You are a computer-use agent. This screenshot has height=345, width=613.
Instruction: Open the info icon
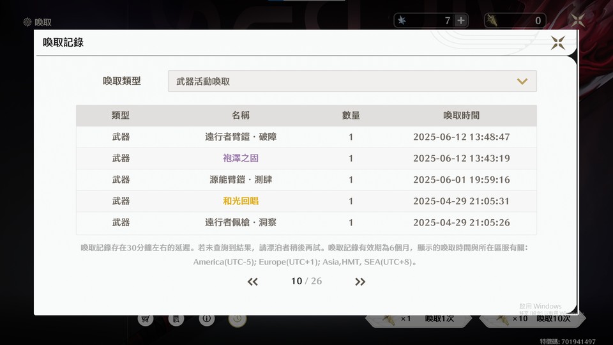point(206,319)
